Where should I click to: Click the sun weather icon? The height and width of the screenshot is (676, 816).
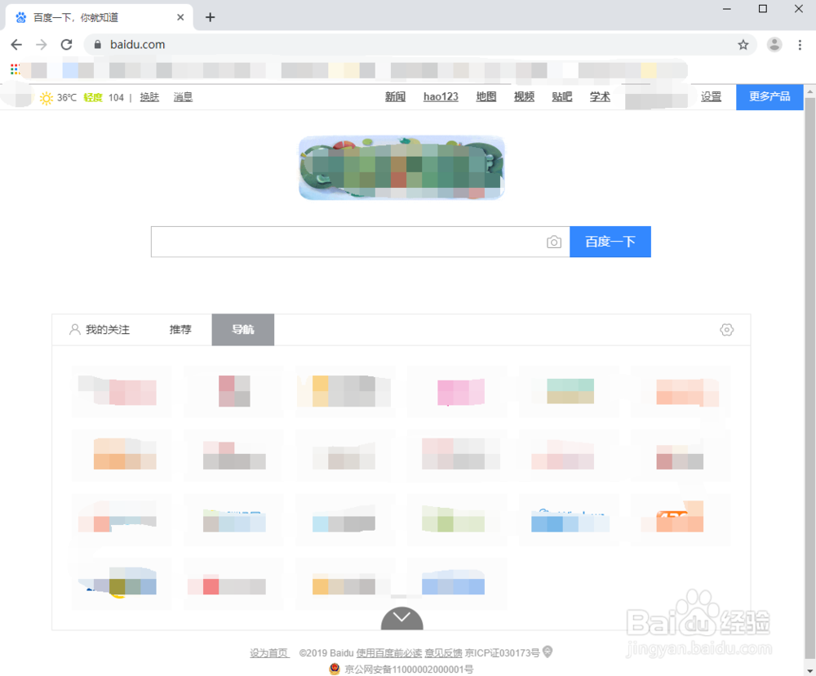(x=47, y=98)
